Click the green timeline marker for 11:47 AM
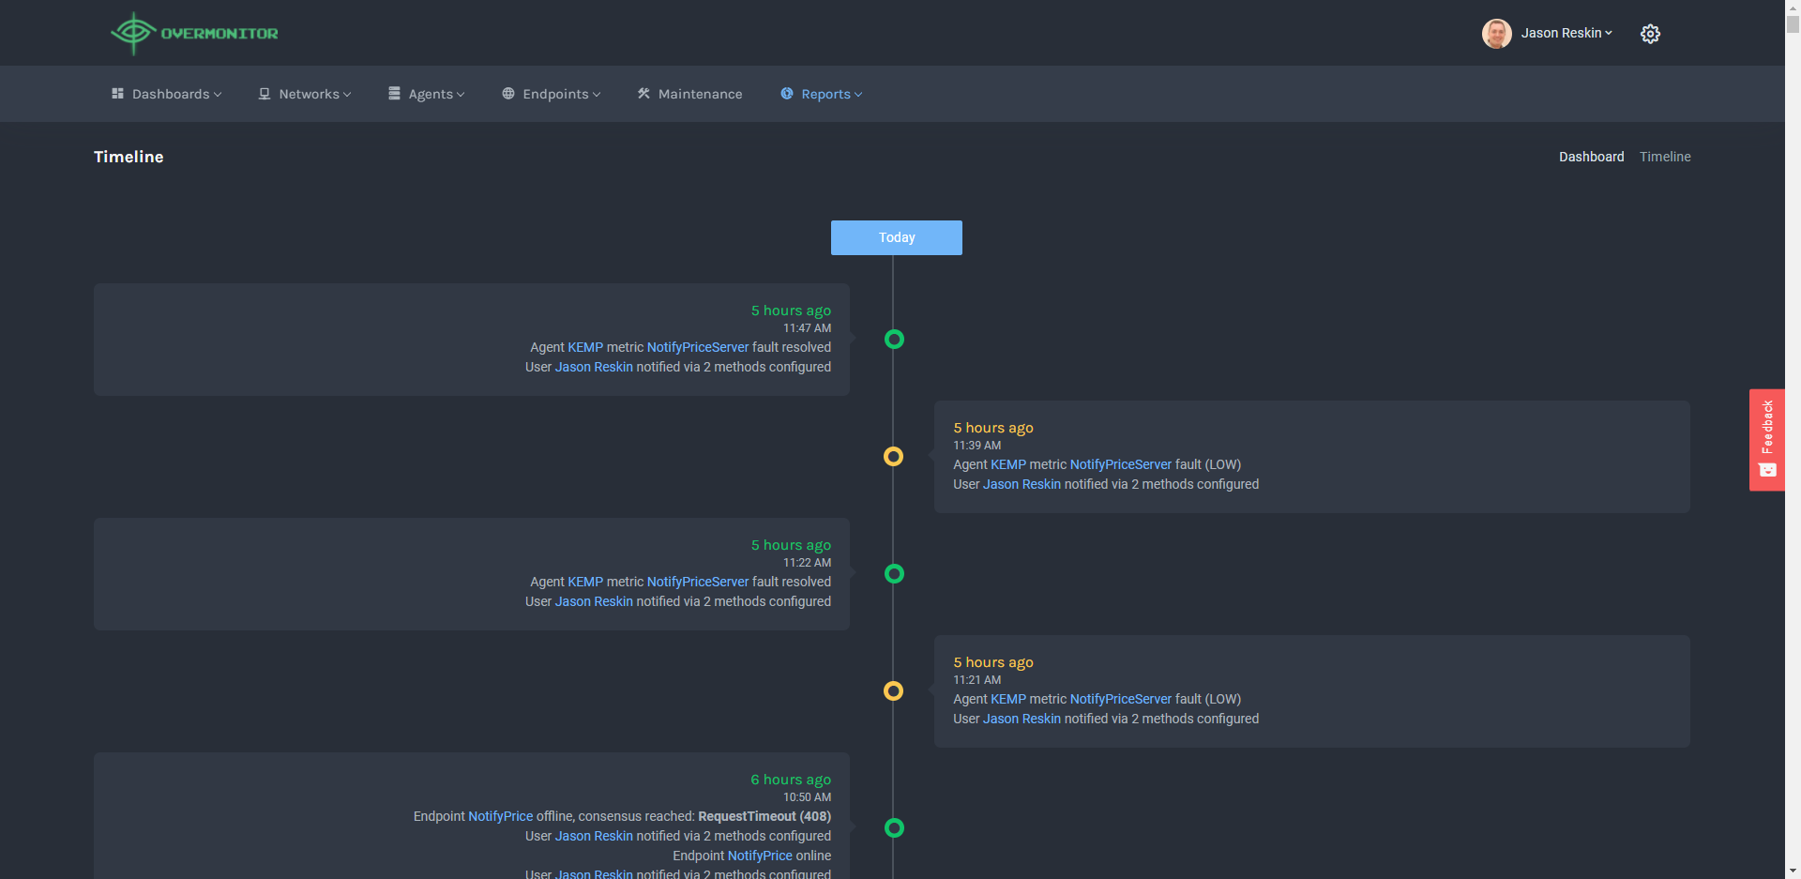Screen dimensions: 1801x879 (895, 340)
